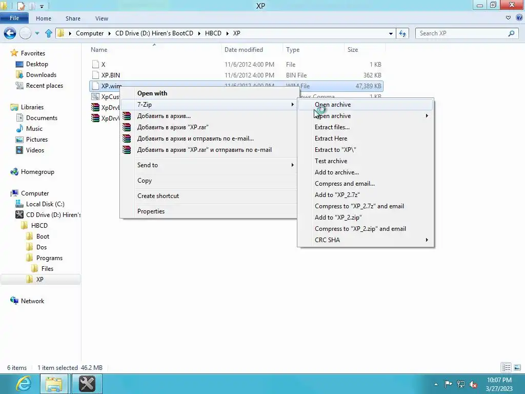This screenshot has height=394, width=525.
Task: Open recent locations dropdown arrow
Action: click(37, 33)
